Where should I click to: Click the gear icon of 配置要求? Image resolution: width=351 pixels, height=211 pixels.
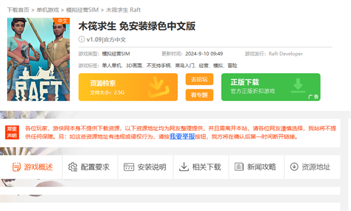point(73,167)
